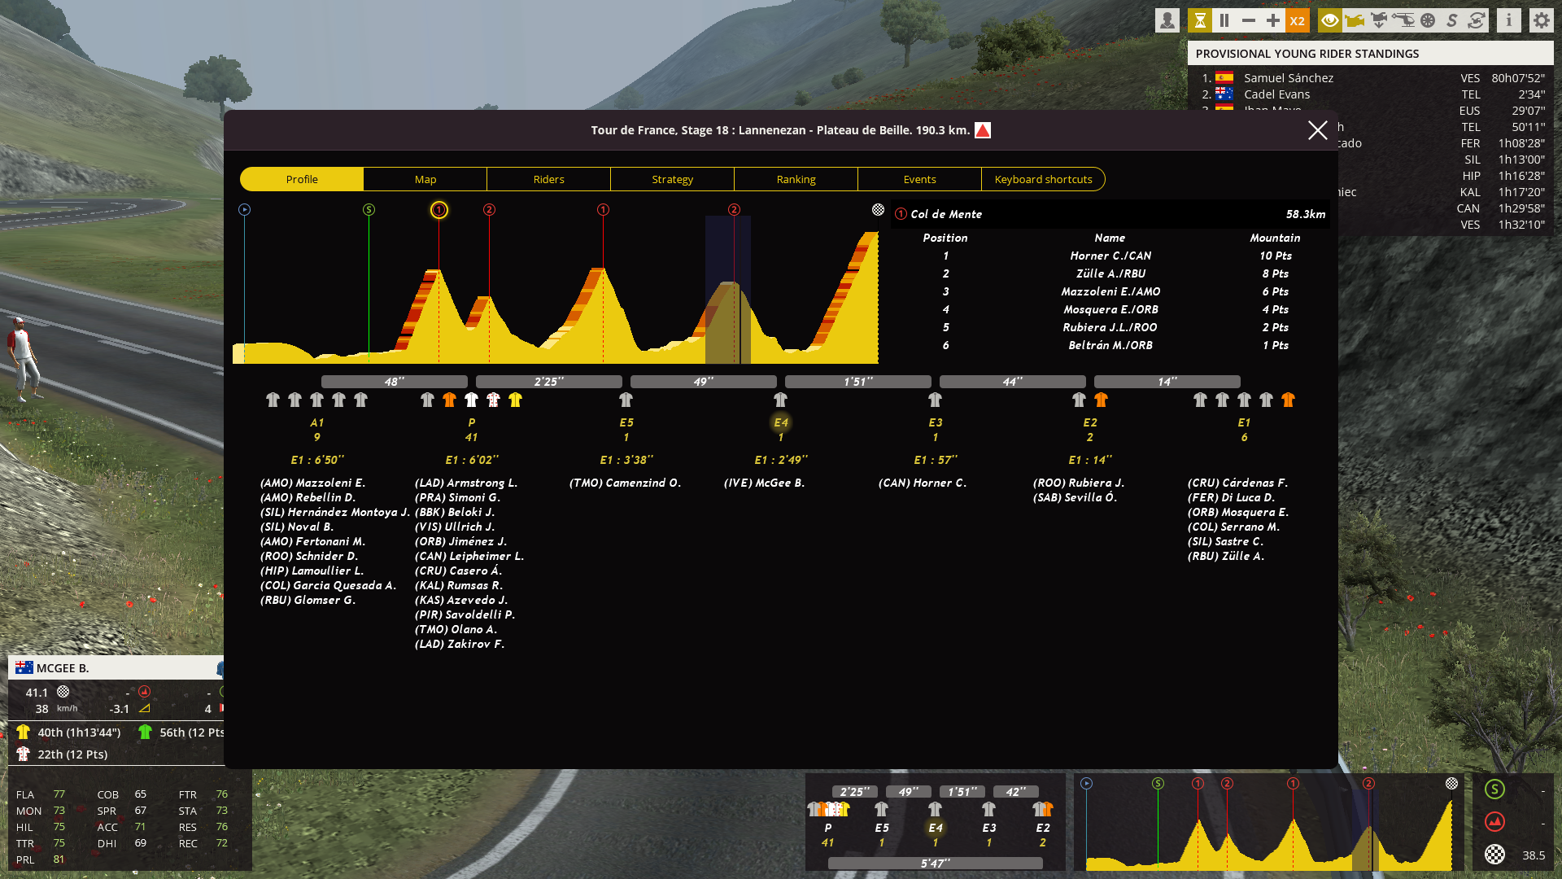Select breakaway group E3 in dialog
Viewport: 1562px width, 879px height.
pos(936,422)
